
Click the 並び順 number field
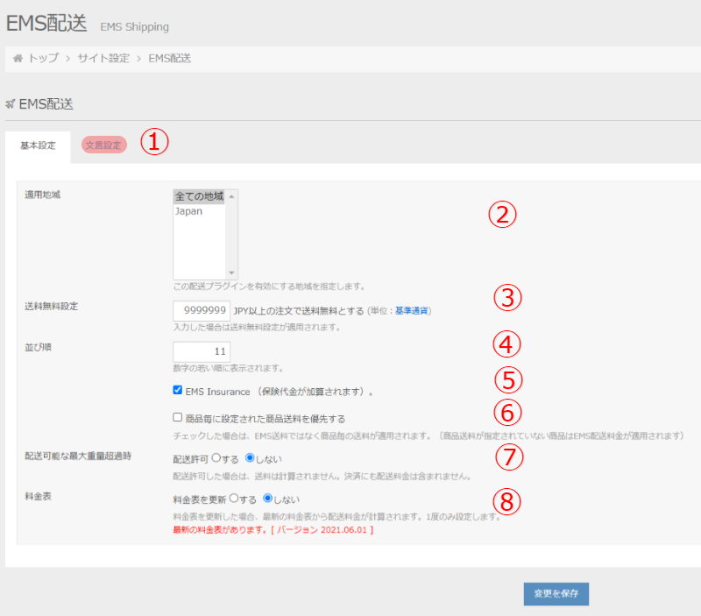pos(202,351)
